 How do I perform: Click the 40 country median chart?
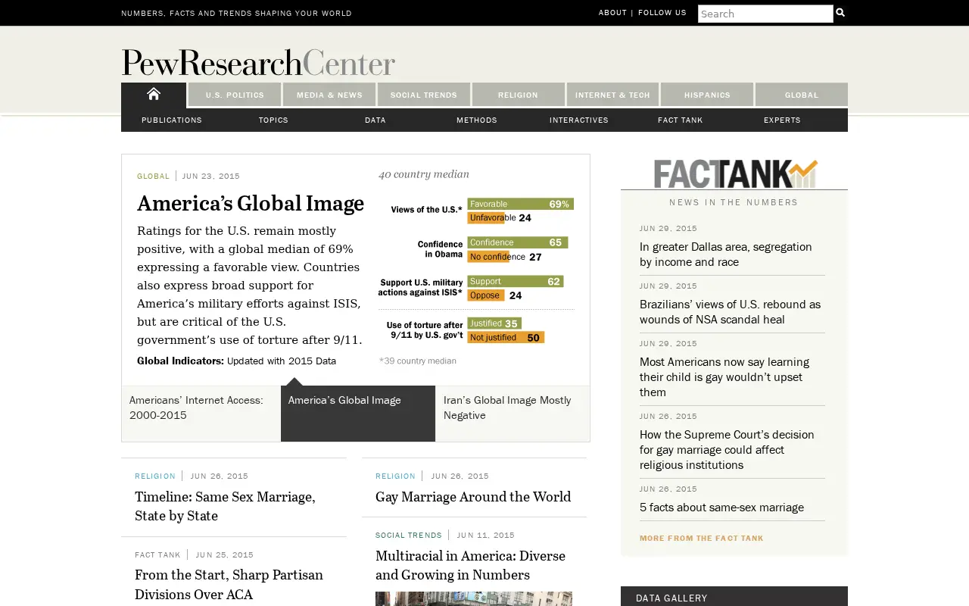(x=476, y=267)
